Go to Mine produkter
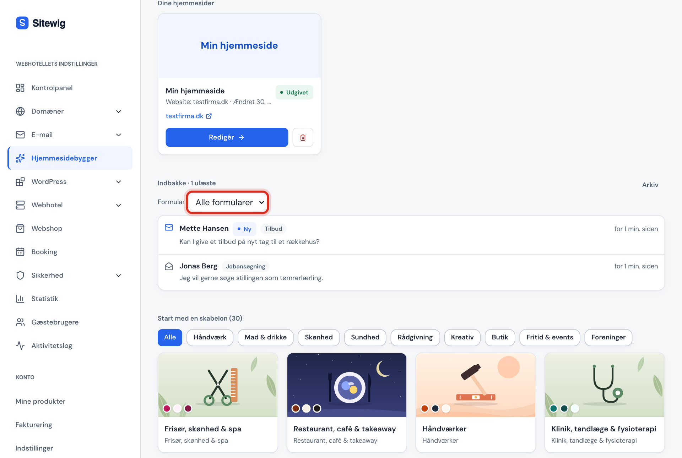682x458 pixels. 40,401
